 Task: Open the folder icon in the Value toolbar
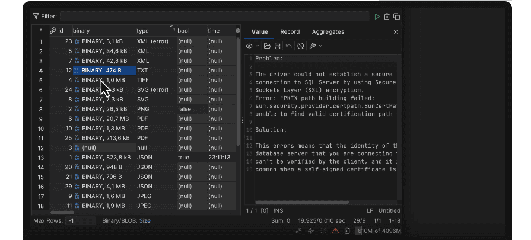pos(267,46)
